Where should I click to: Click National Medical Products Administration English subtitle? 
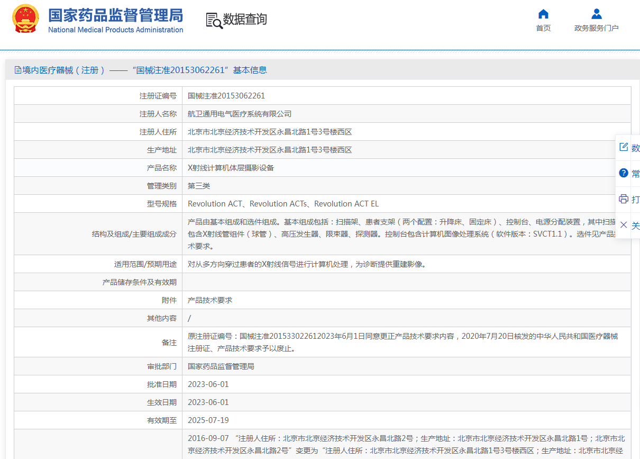coord(115,30)
